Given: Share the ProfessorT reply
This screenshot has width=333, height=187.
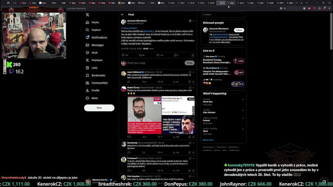Looking at the screenshot, I should 193,171.
